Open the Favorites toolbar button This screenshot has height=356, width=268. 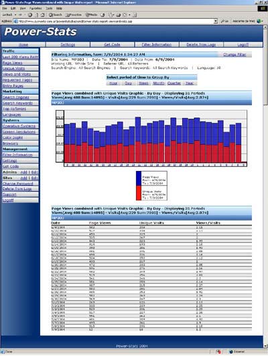point(73,15)
